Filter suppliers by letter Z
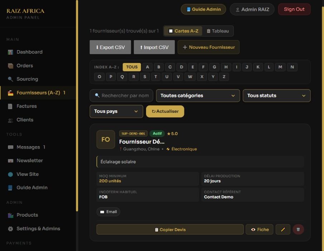Screen dimensions: 324x251 pos(224,77)
